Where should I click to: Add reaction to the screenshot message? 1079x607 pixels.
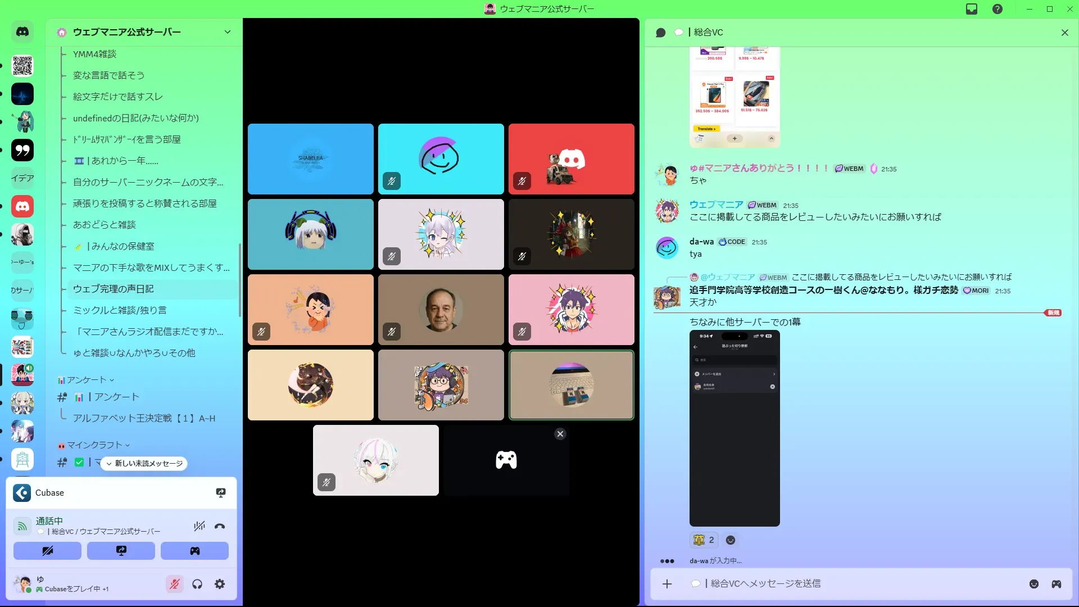tap(731, 540)
